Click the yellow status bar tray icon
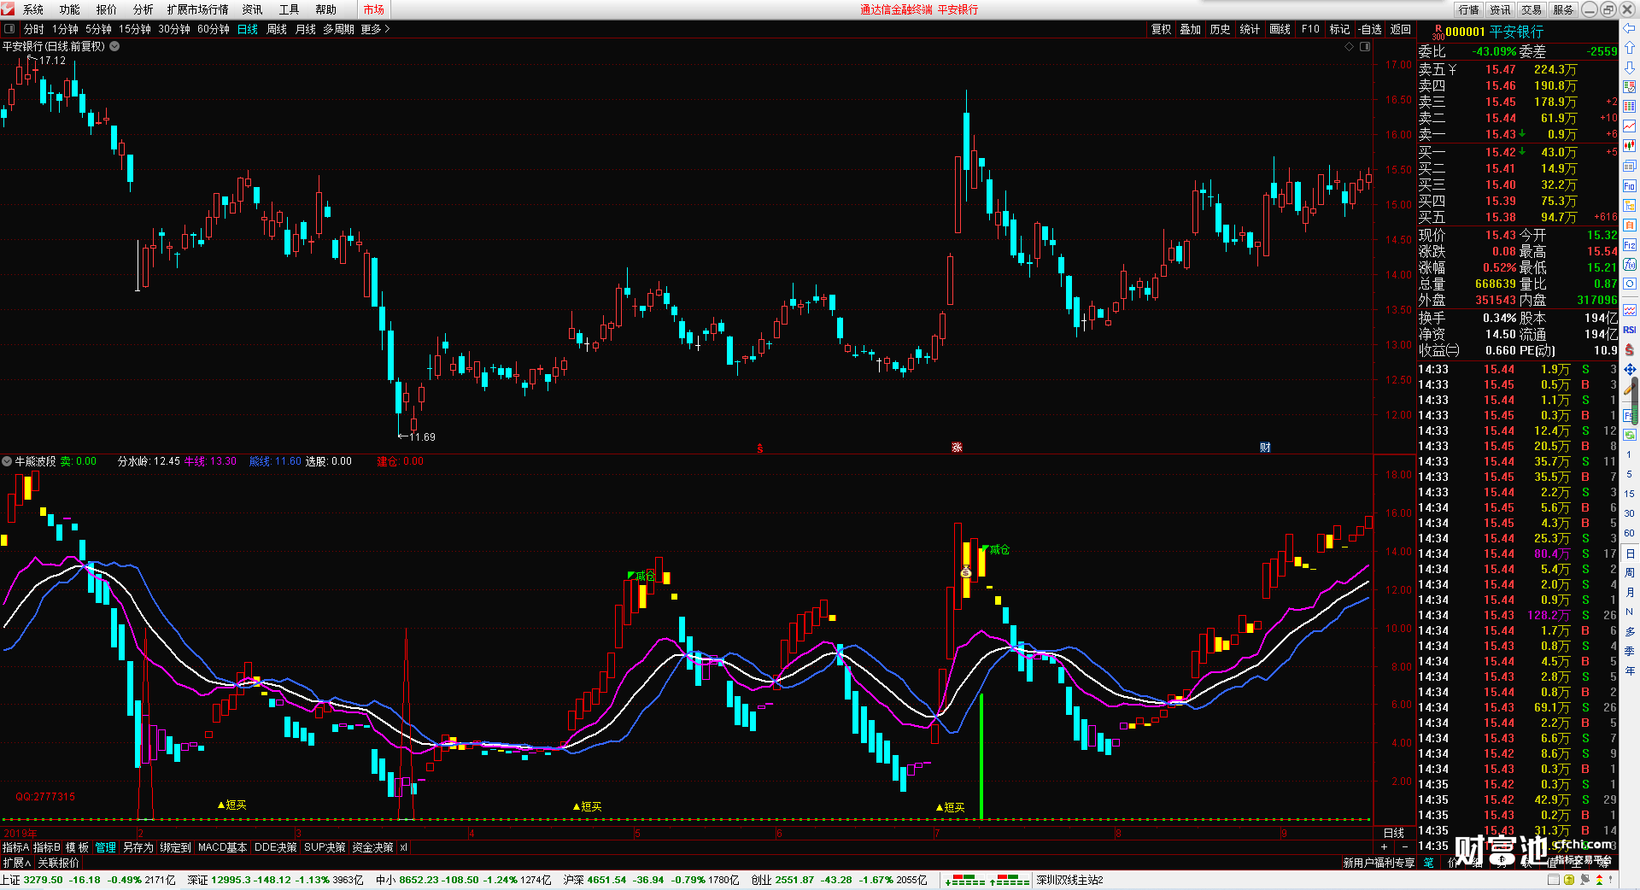This screenshot has width=1640, height=890. point(1569,880)
